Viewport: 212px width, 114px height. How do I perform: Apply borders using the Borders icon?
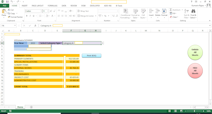(40, 16)
